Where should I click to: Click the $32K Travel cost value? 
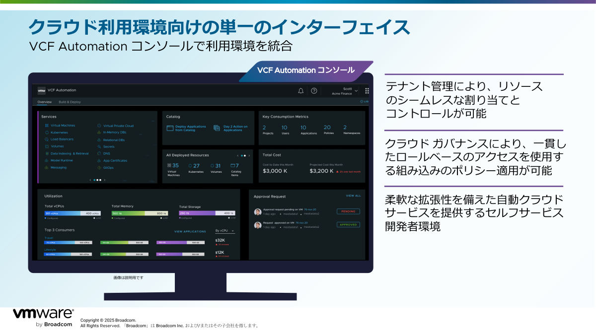pyautogui.click(x=220, y=240)
